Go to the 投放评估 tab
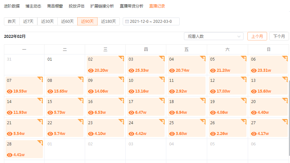The width and height of the screenshot is (290, 163). point(77,6)
